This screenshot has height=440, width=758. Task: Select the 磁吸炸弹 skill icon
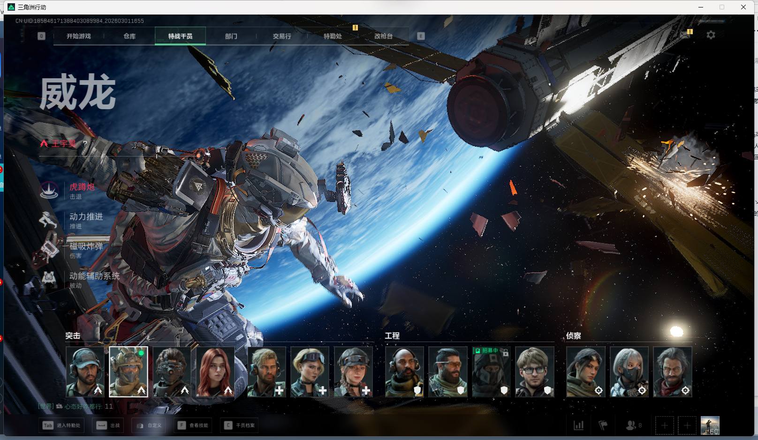coord(49,249)
